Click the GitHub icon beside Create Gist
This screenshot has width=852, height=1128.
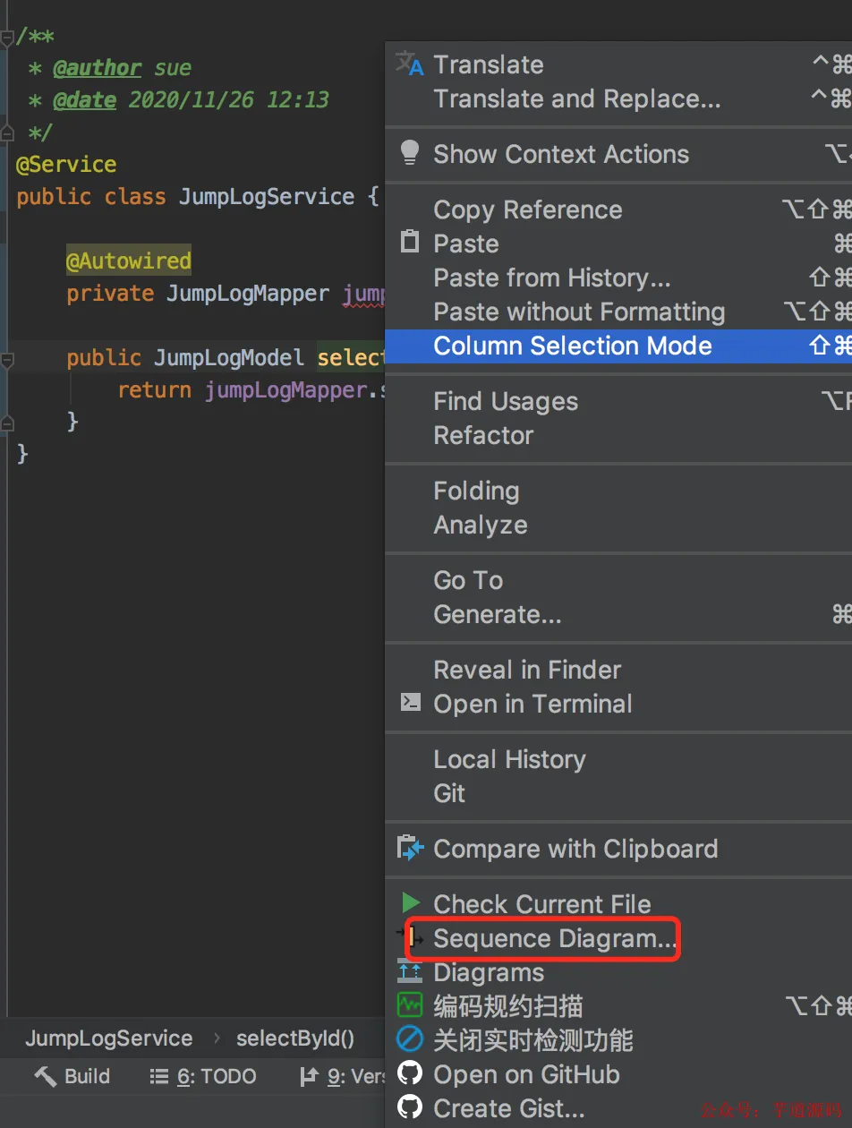(410, 1107)
